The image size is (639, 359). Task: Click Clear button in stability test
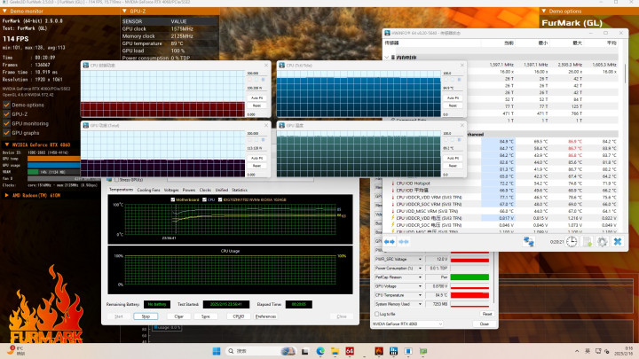coord(178,316)
